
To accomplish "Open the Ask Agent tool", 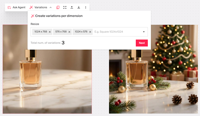I will tap(16, 7).
